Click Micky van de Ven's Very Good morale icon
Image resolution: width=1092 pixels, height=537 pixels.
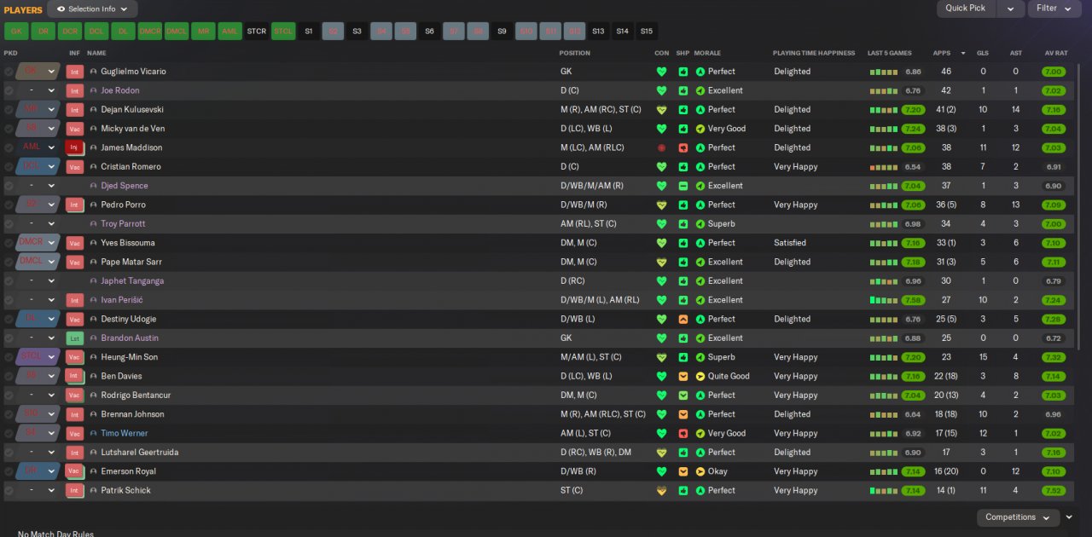700,129
